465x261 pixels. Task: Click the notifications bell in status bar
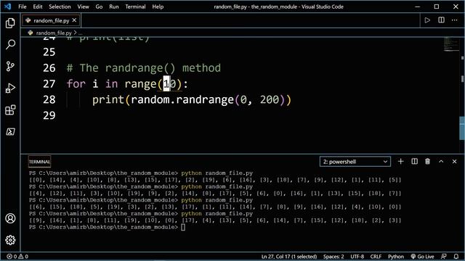456,257
